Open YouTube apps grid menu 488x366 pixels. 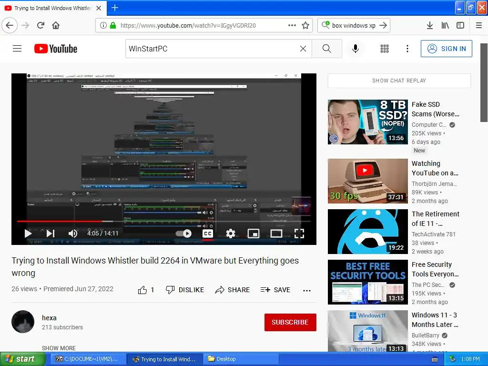(385, 49)
